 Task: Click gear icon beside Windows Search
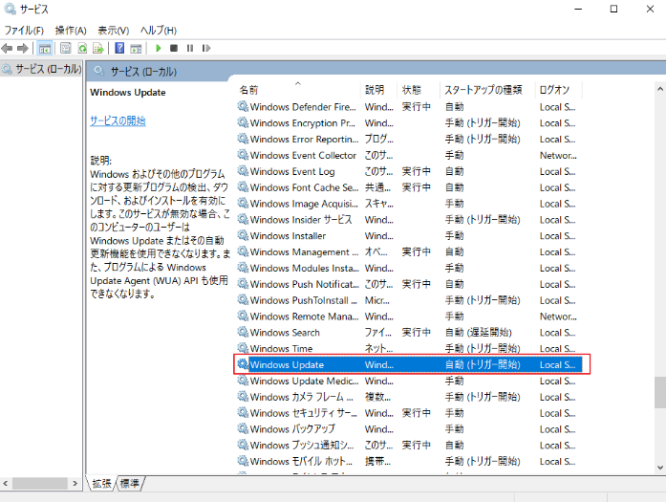(x=243, y=332)
